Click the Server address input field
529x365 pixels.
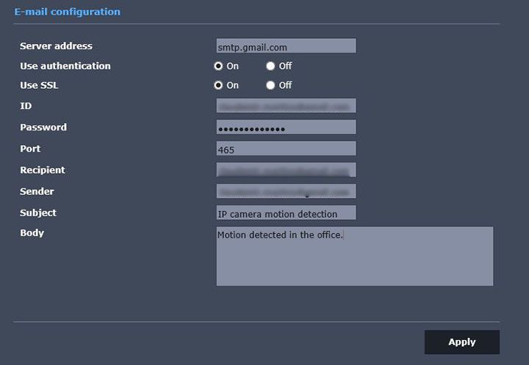(x=286, y=46)
